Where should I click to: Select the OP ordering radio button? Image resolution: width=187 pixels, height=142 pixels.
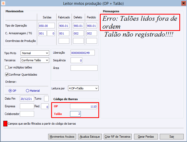click(x=10, y=91)
